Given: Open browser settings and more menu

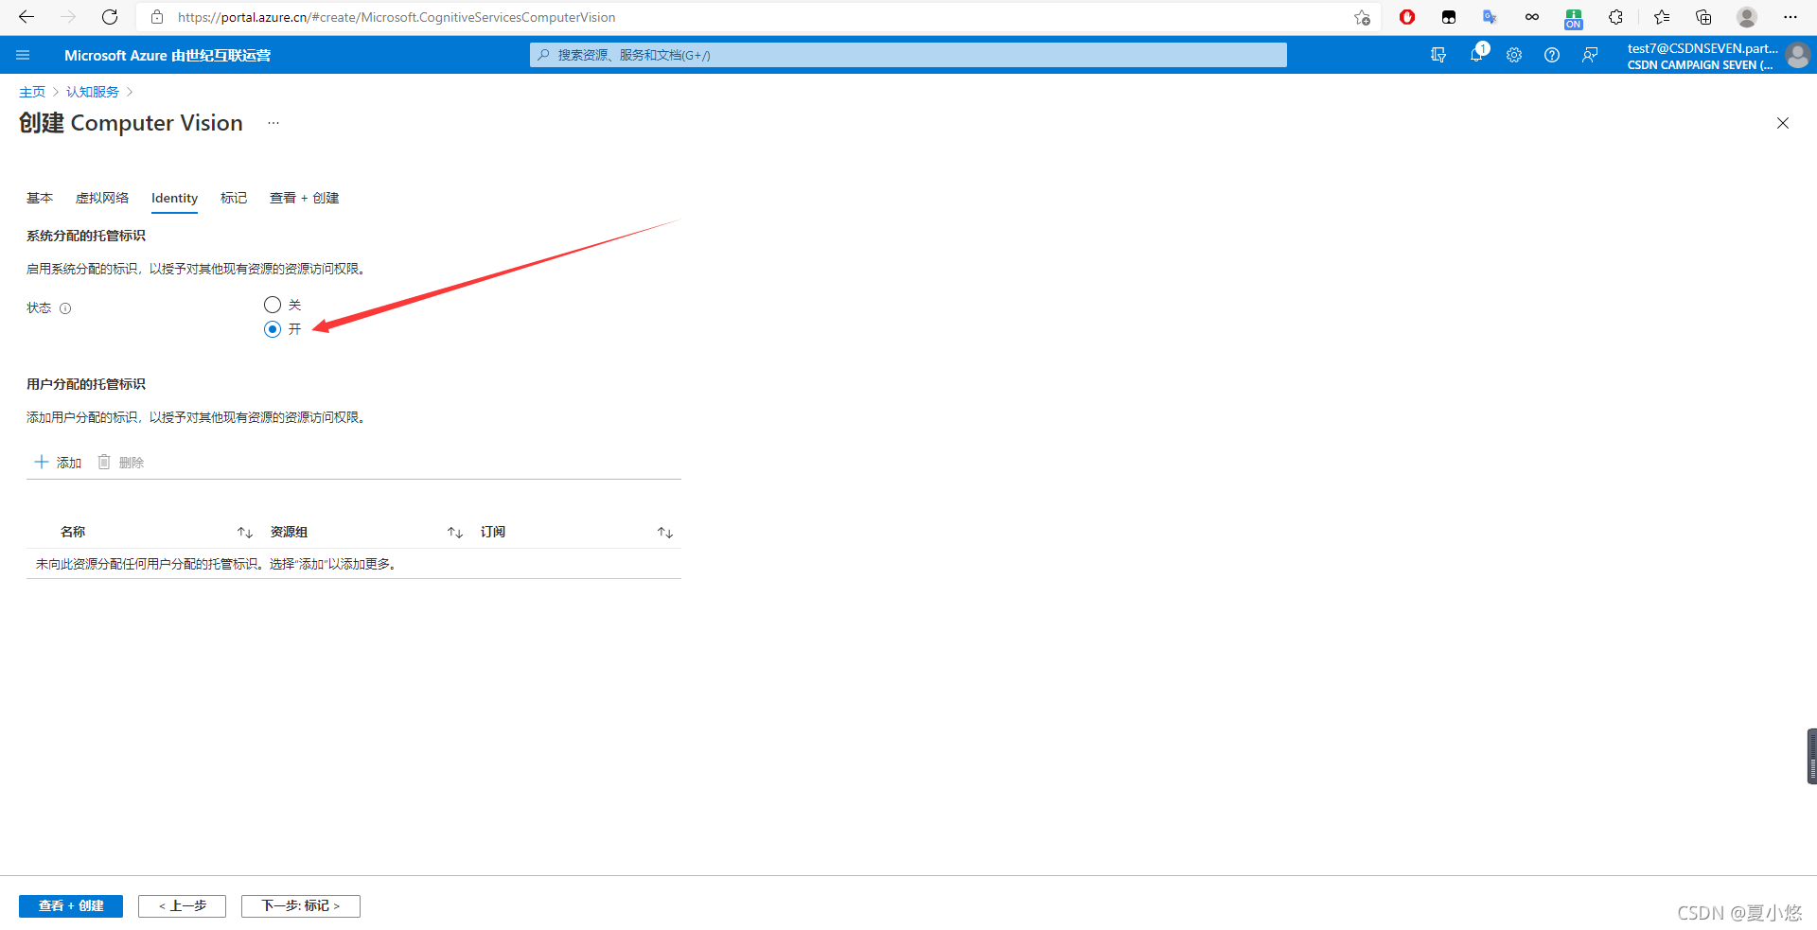Looking at the screenshot, I should pyautogui.click(x=1791, y=17).
